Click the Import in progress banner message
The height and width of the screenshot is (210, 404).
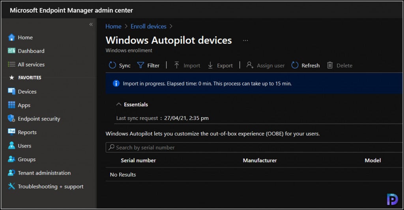(207, 84)
